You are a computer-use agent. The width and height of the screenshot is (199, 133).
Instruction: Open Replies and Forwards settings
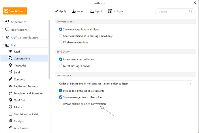pos(24,86)
